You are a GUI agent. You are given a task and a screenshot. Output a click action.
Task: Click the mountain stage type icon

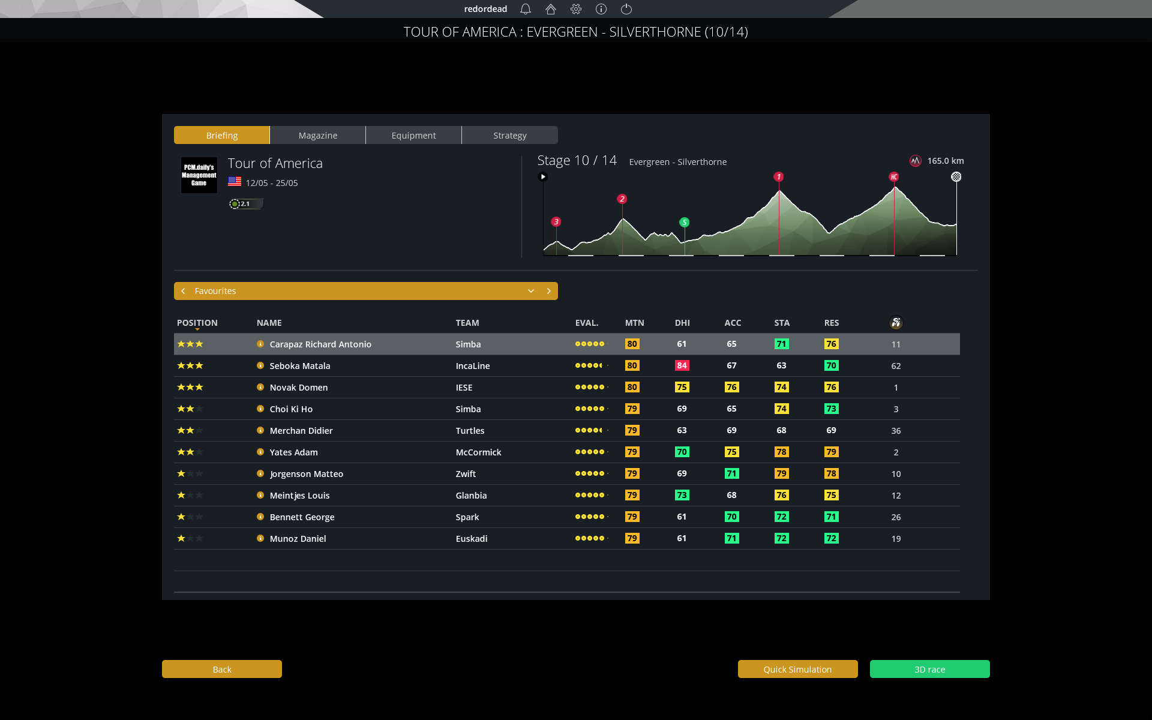[915, 161]
